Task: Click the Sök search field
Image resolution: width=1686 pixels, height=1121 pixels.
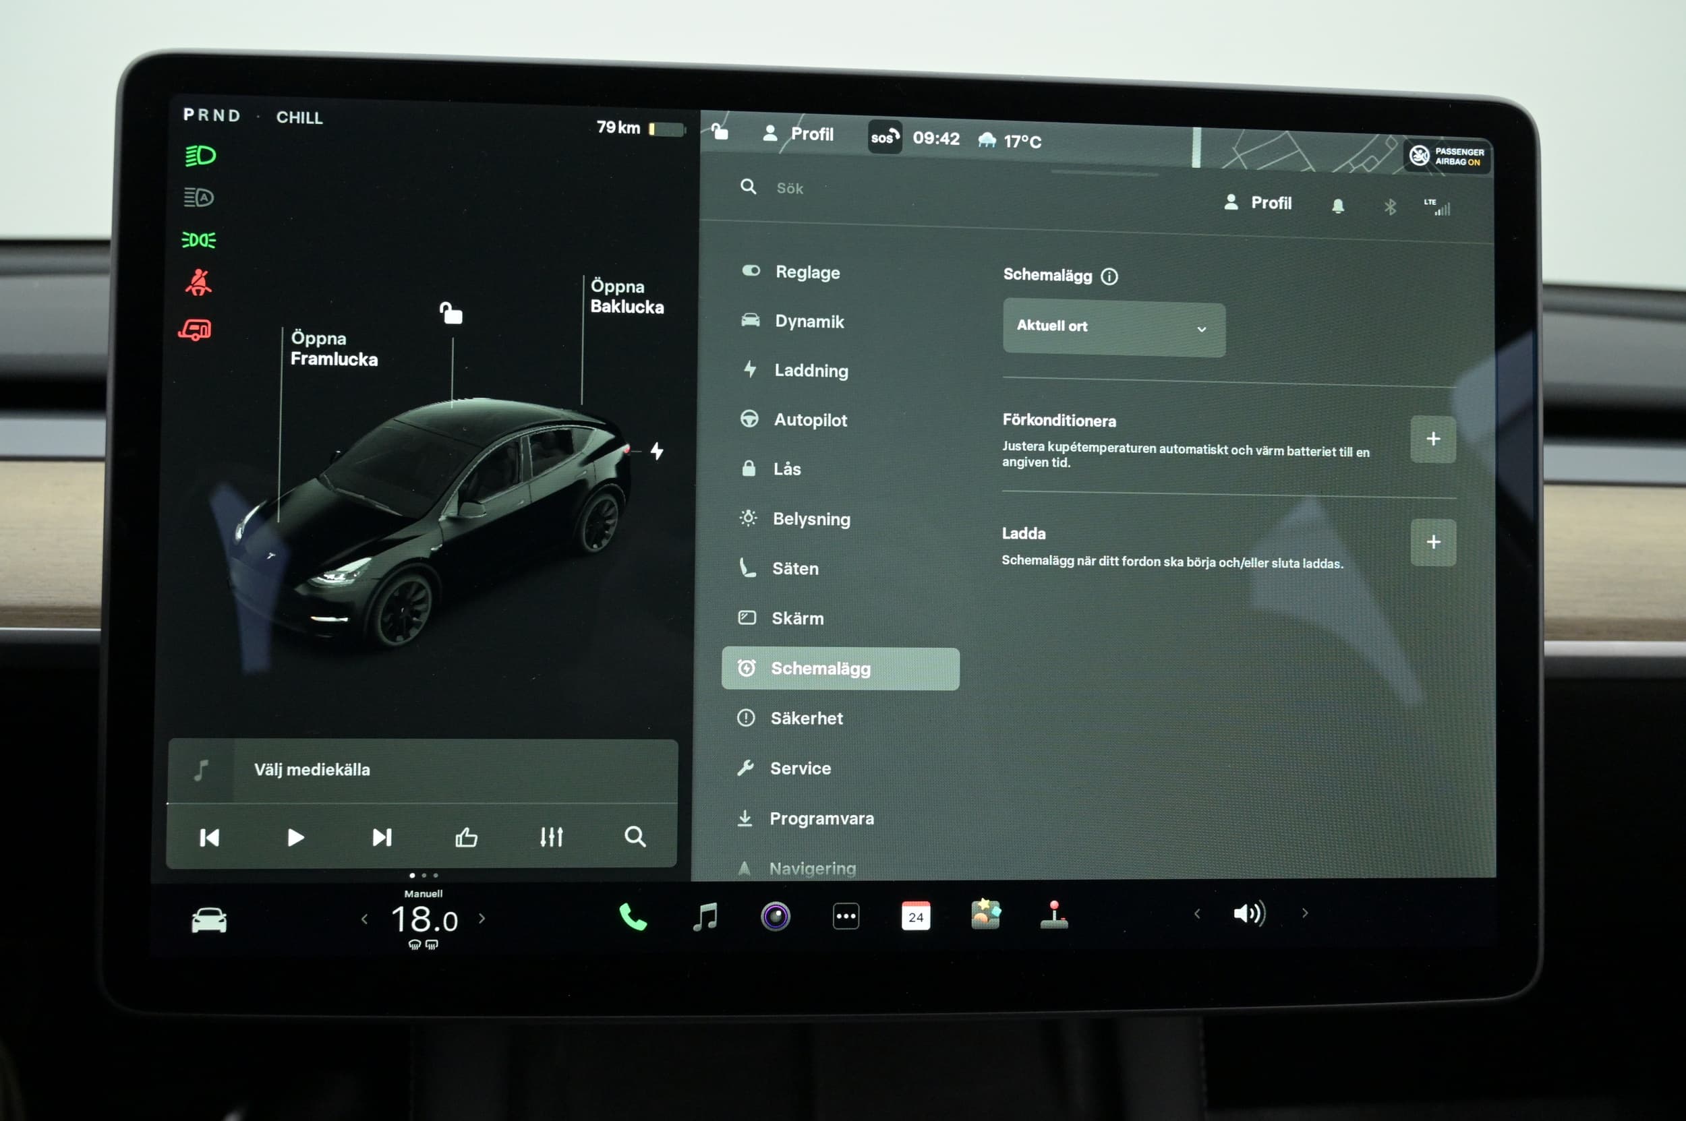Action: coord(790,189)
